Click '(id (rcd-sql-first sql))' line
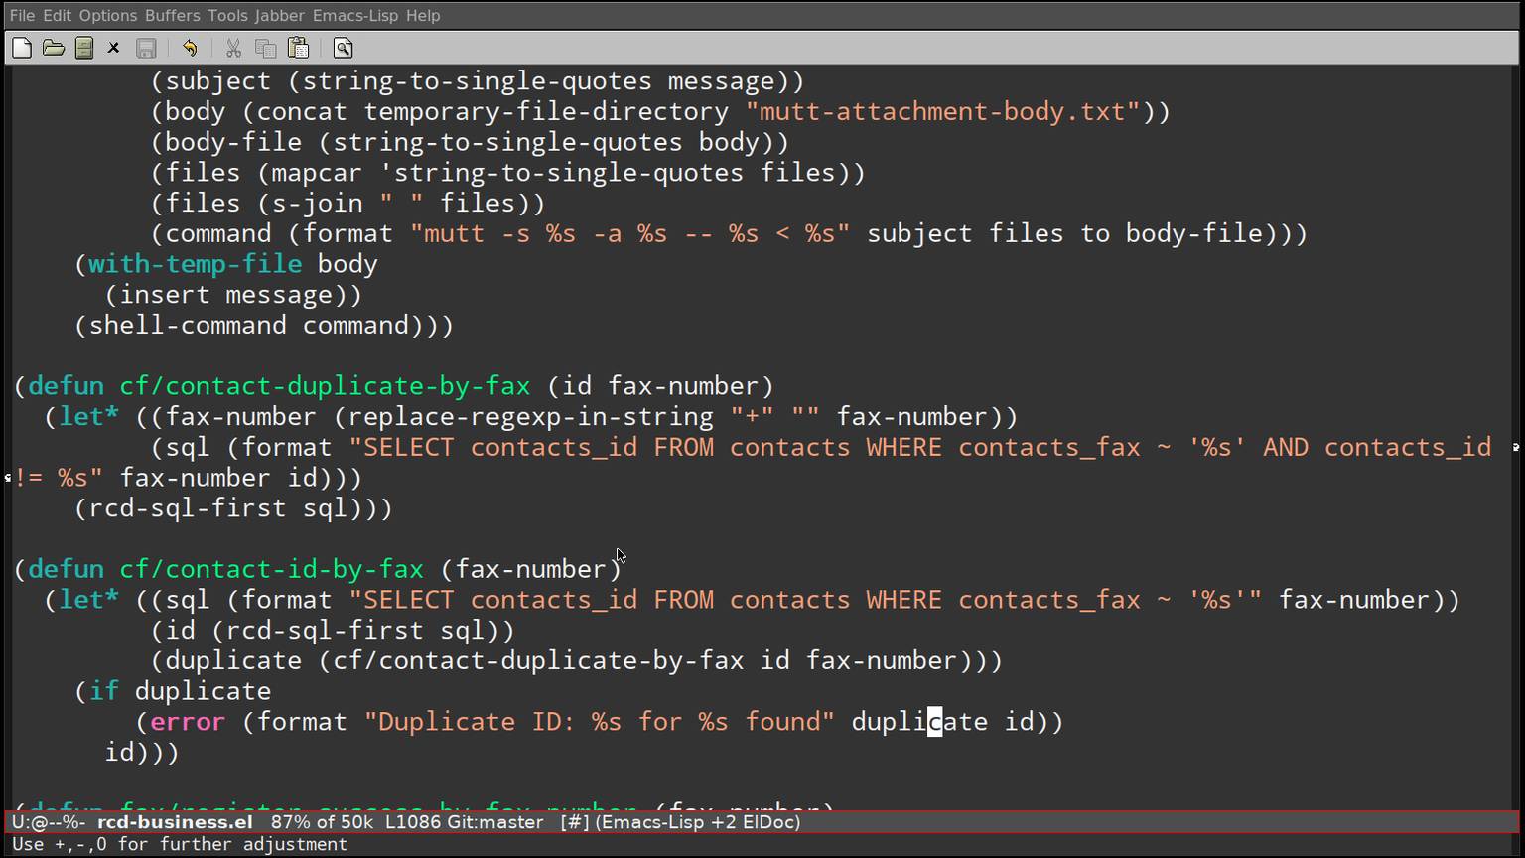 tap(333, 631)
